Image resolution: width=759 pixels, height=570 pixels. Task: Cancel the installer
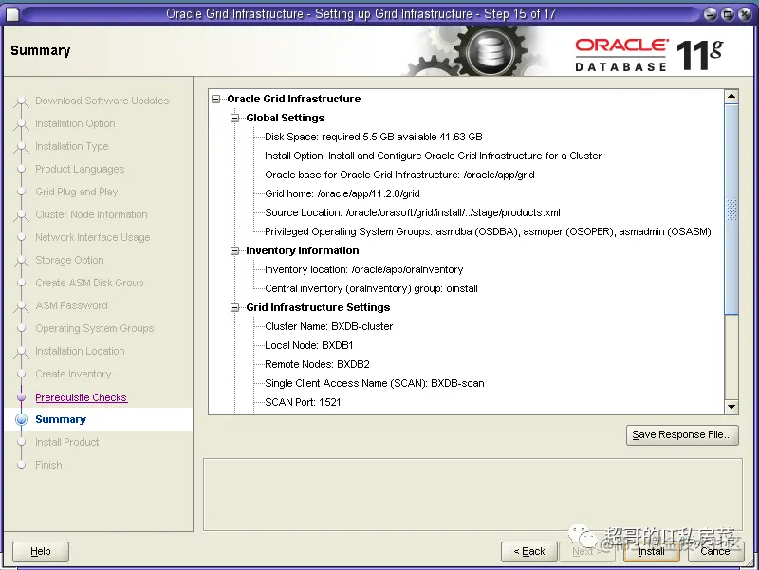pyautogui.click(x=716, y=552)
